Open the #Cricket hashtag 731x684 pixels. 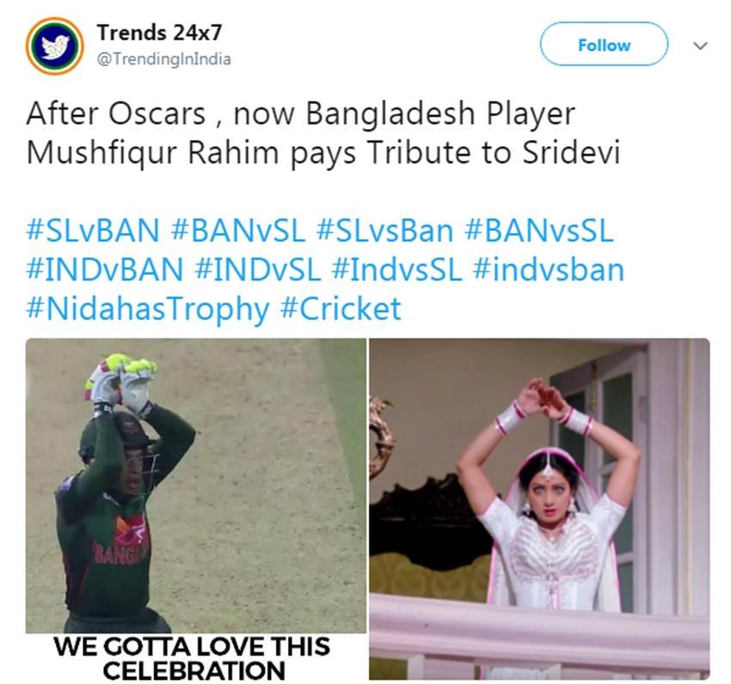(x=341, y=309)
